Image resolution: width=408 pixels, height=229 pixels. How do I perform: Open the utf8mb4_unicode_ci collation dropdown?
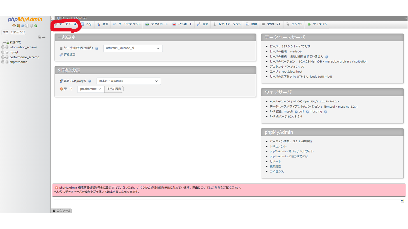point(133,48)
